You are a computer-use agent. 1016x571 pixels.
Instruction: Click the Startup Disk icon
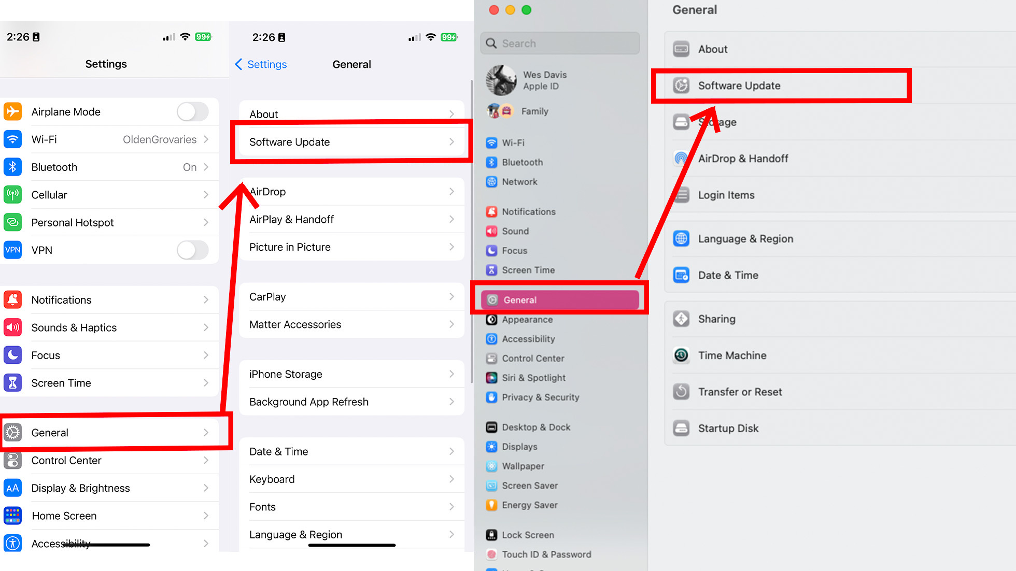click(x=681, y=428)
